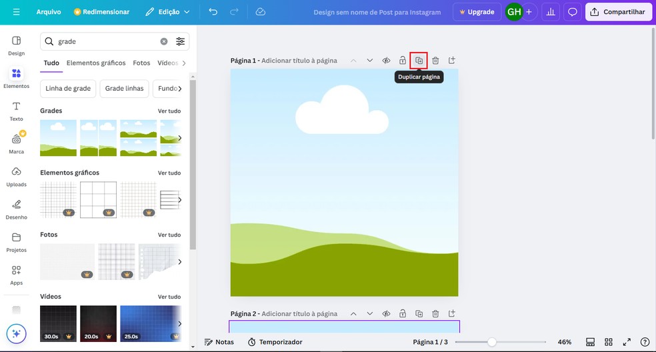
Task: Open the comments speech bubble
Action: click(x=572, y=12)
